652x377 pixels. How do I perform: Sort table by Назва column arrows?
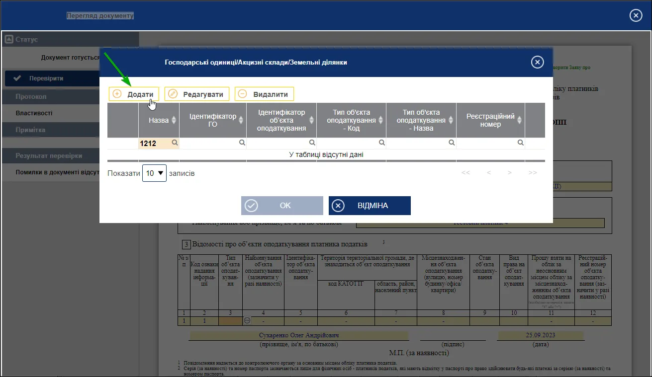(174, 120)
